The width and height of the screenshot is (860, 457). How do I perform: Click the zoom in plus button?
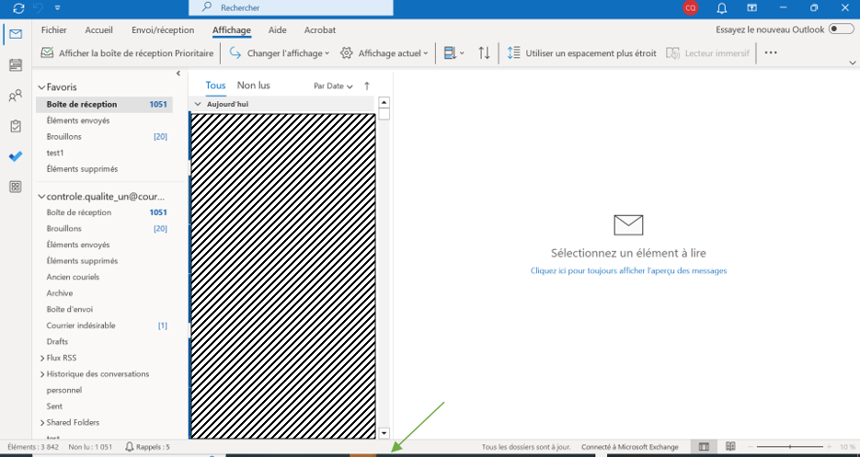pyautogui.click(x=830, y=447)
